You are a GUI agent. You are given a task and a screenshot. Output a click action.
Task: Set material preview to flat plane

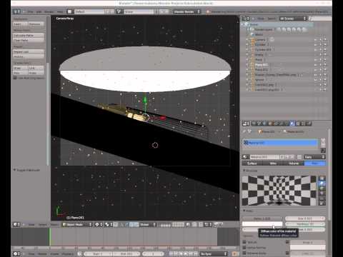click(322, 178)
